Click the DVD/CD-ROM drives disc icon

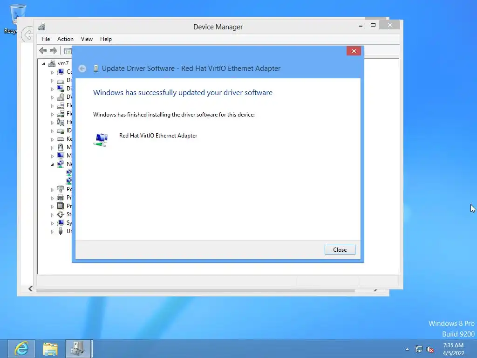pos(61,97)
